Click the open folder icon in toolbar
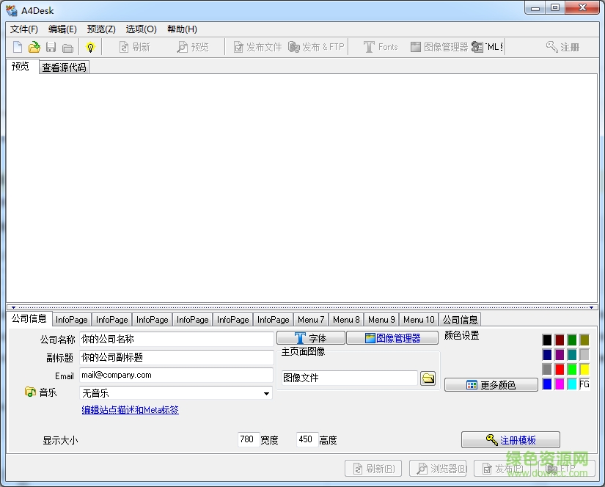 click(x=34, y=47)
